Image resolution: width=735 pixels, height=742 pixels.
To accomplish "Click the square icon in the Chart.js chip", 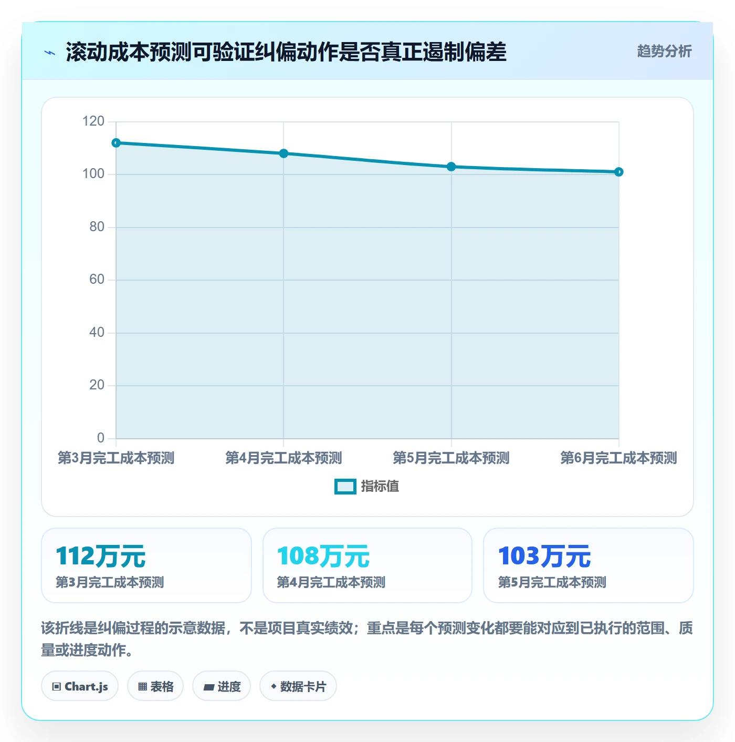I will coord(57,687).
